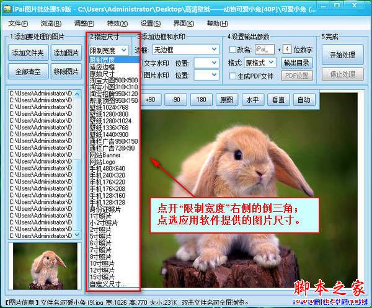Open the 调整(P) menu
This screenshot has width=372, height=308.
click(x=84, y=24)
